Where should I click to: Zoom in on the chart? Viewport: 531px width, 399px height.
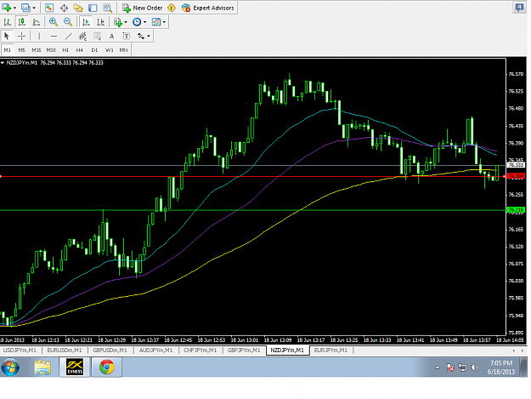click(x=54, y=22)
